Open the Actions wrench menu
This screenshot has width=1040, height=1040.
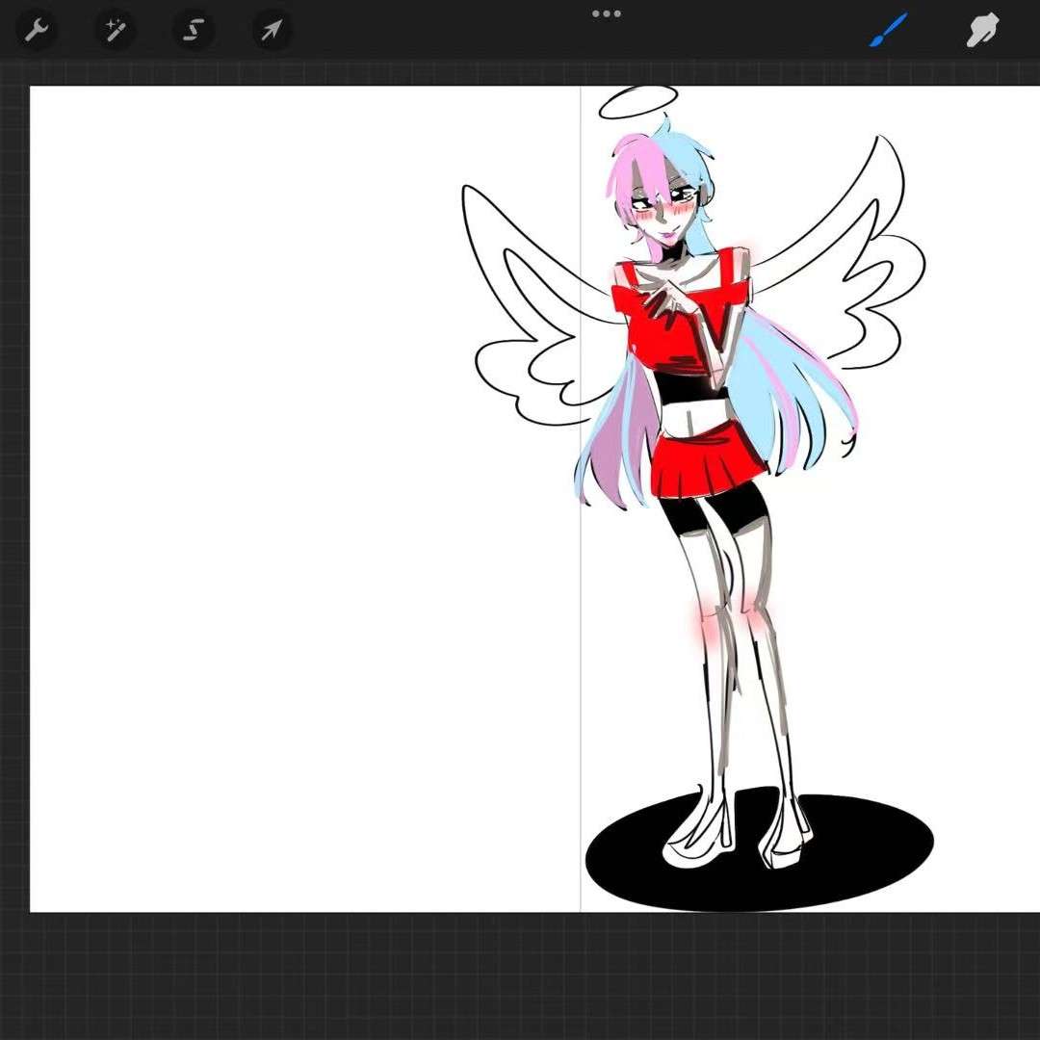point(36,31)
